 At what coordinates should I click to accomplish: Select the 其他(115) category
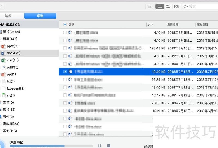(10, 131)
